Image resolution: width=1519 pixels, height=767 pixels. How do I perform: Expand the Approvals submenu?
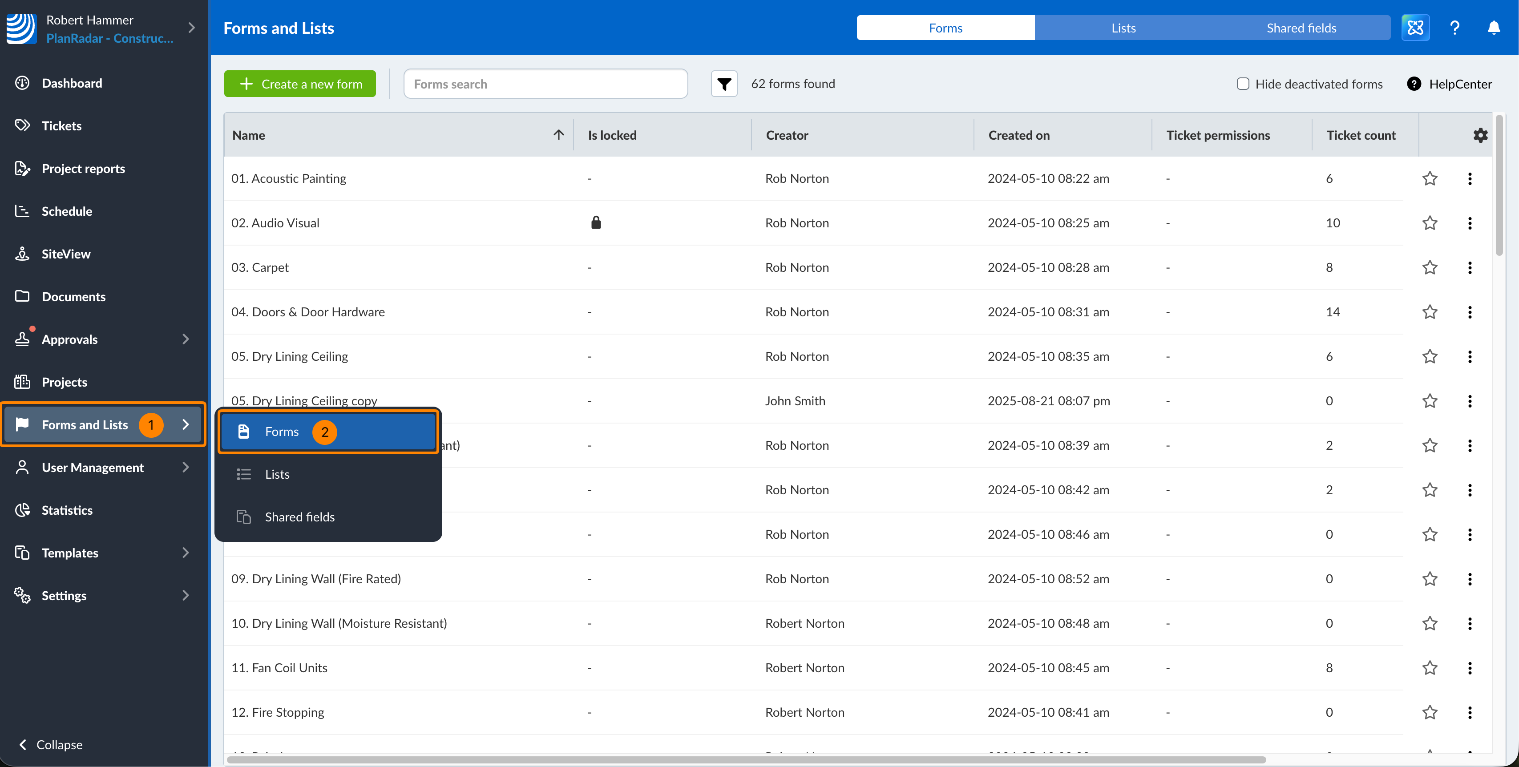(x=186, y=339)
